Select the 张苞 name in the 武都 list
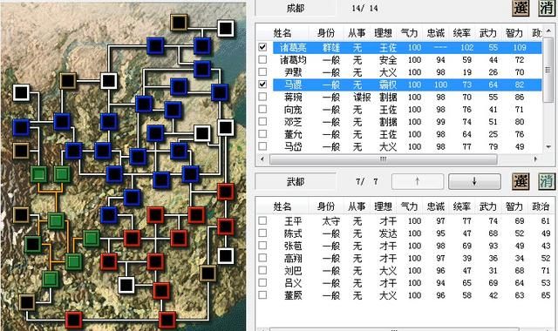The image size is (558, 331). click(293, 246)
